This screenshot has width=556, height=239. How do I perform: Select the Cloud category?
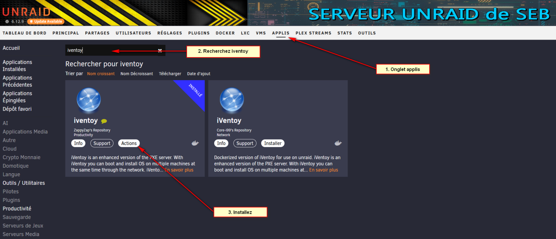click(10, 149)
